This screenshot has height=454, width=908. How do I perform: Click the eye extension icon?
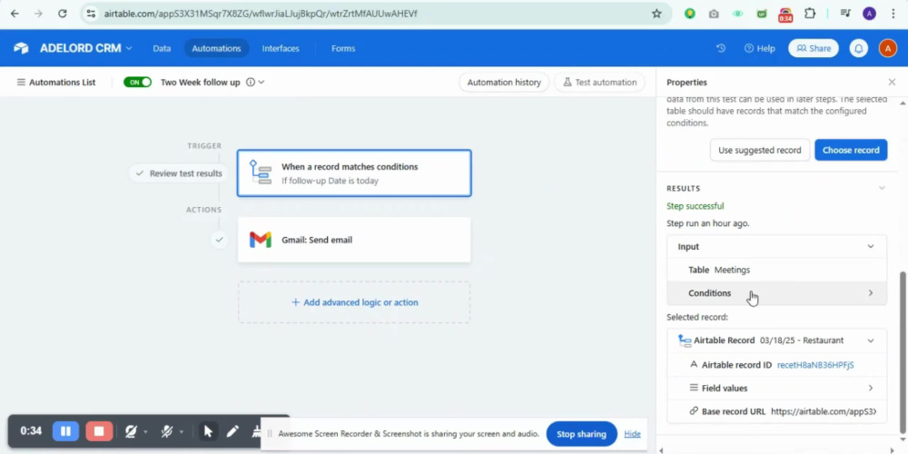click(737, 14)
